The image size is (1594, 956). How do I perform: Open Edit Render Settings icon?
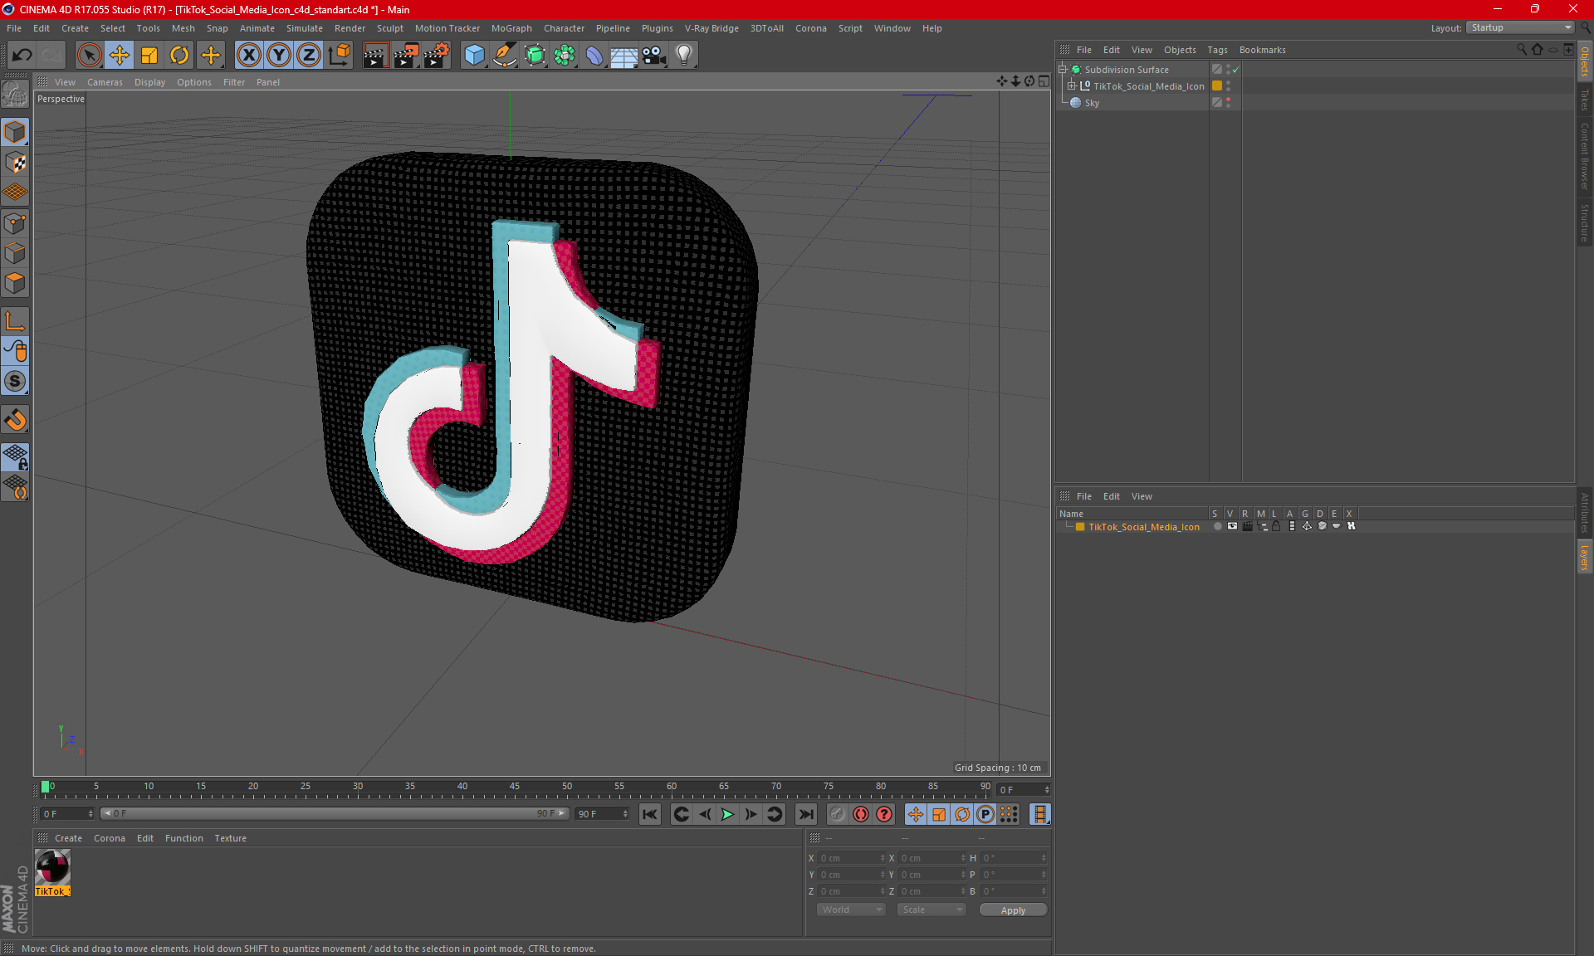437,56
